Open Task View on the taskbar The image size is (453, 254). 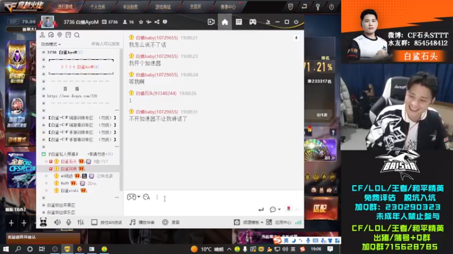point(42,249)
